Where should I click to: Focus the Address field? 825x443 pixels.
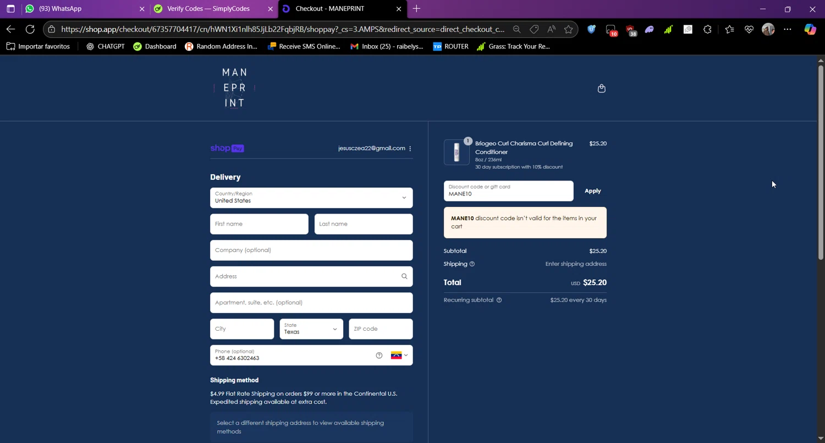click(x=311, y=276)
